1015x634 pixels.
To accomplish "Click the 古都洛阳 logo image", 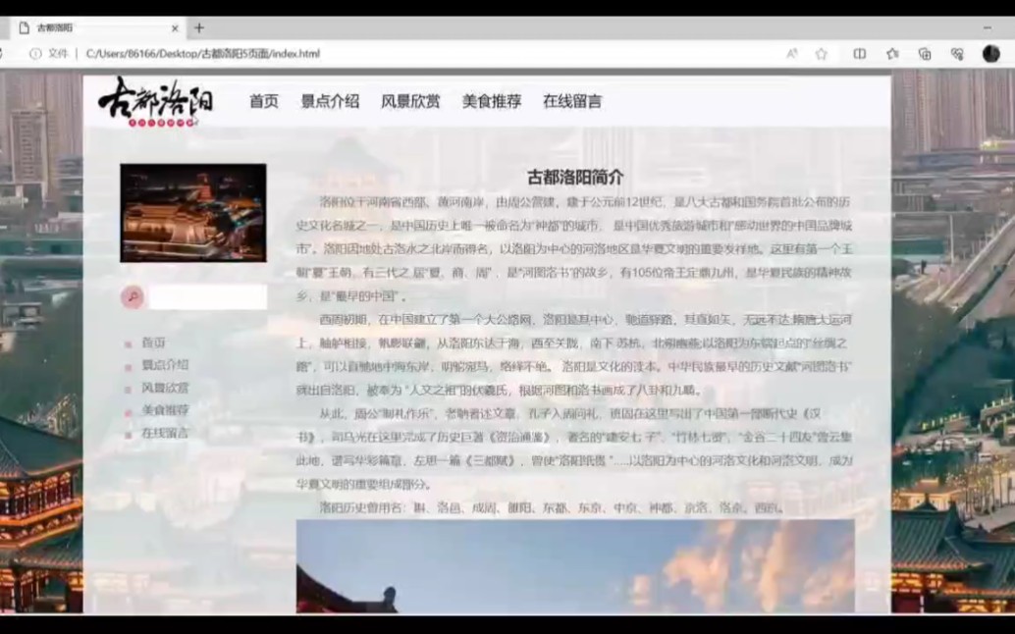I will coord(157,101).
